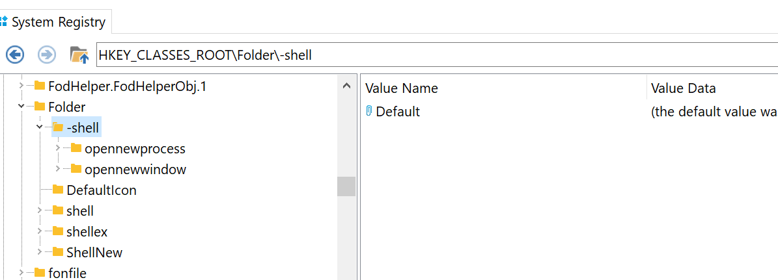Go up to parent key folder icon
Screen dimensions: 778x280
[79, 55]
